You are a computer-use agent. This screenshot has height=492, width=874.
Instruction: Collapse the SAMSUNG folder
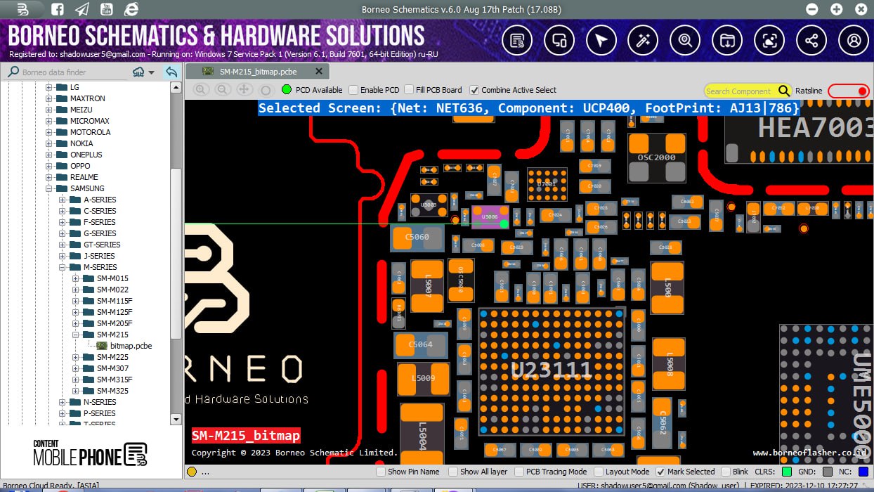[49, 188]
